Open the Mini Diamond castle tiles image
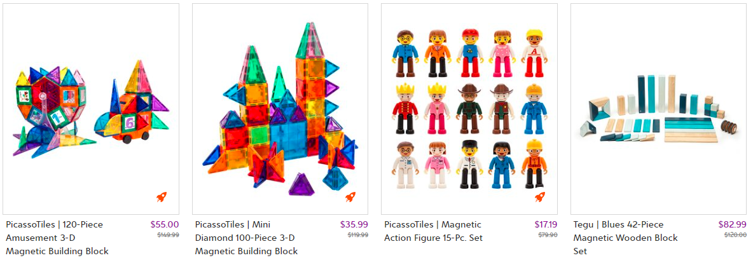The height and width of the screenshot is (265, 753). point(280,109)
